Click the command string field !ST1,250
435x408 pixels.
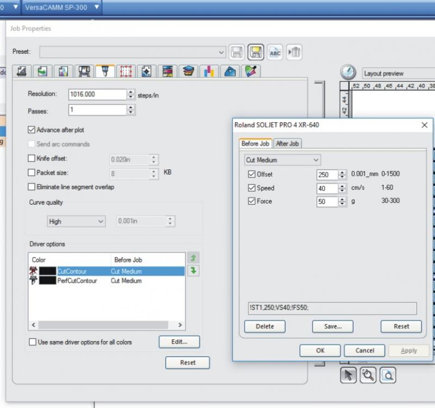[x=332, y=308]
